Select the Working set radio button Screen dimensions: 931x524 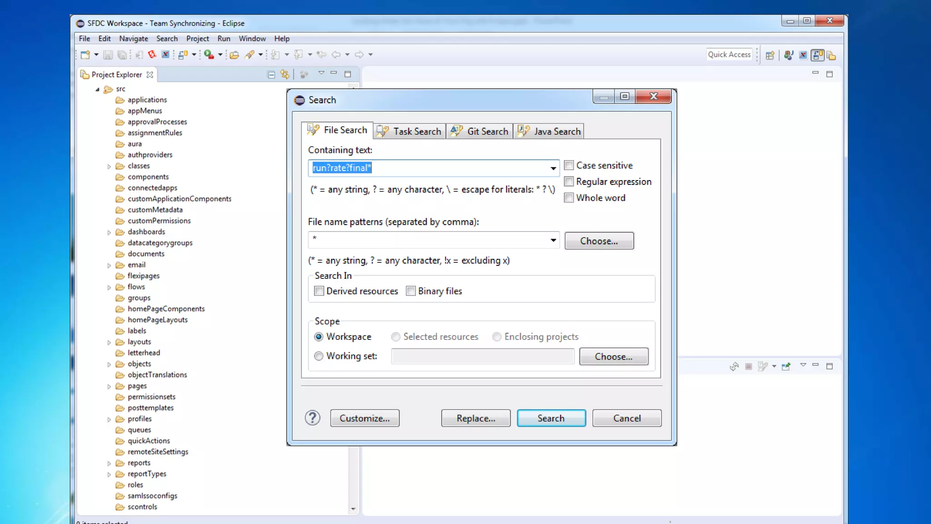pyautogui.click(x=319, y=356)
